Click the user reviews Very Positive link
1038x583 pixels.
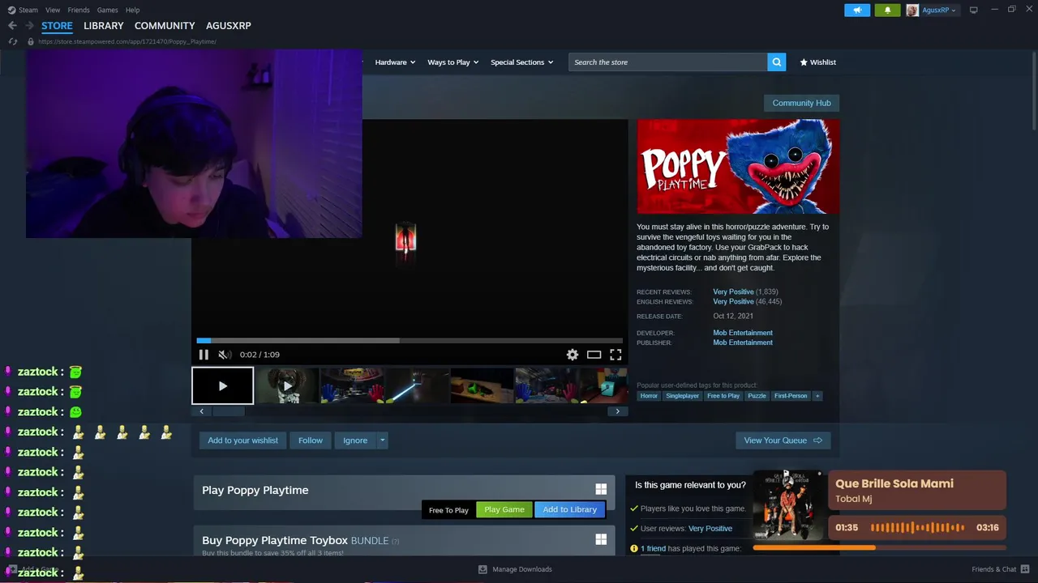pyautogui.click(x=710, y=529)
